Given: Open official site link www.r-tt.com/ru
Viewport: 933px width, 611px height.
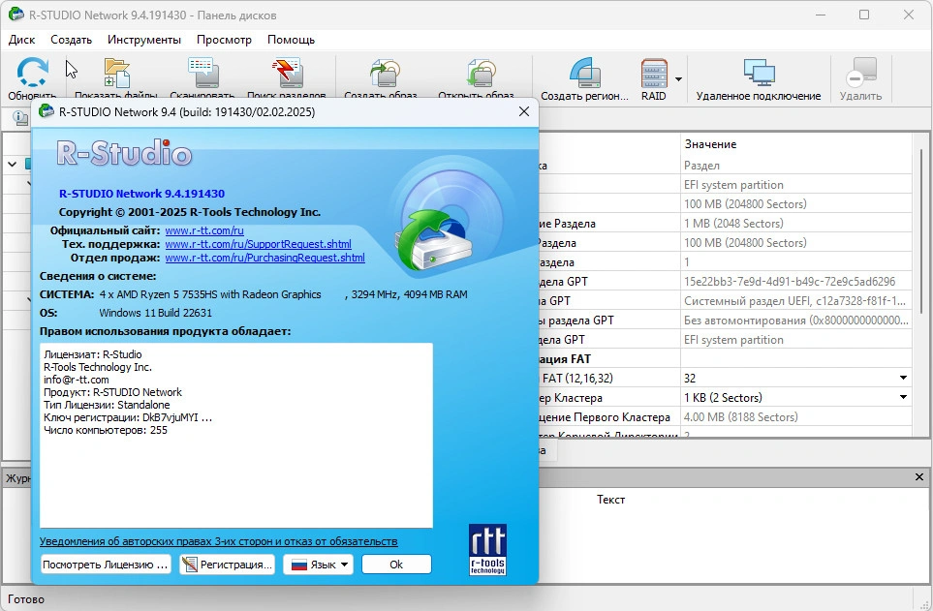Looking at the screenshot, I should coord(204,230).
